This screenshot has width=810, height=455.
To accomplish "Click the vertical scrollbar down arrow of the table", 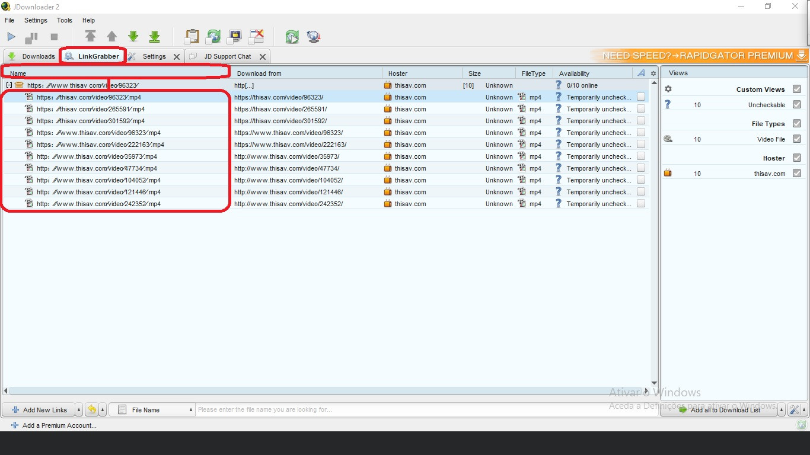I will 654,383.
